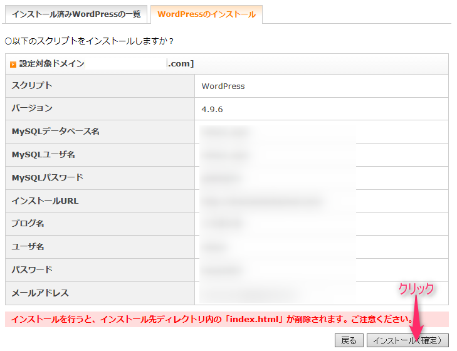Screen dimensions: 457x351
Task: Click the MySQLパスワード label
Action: click(x=48, y=177)
